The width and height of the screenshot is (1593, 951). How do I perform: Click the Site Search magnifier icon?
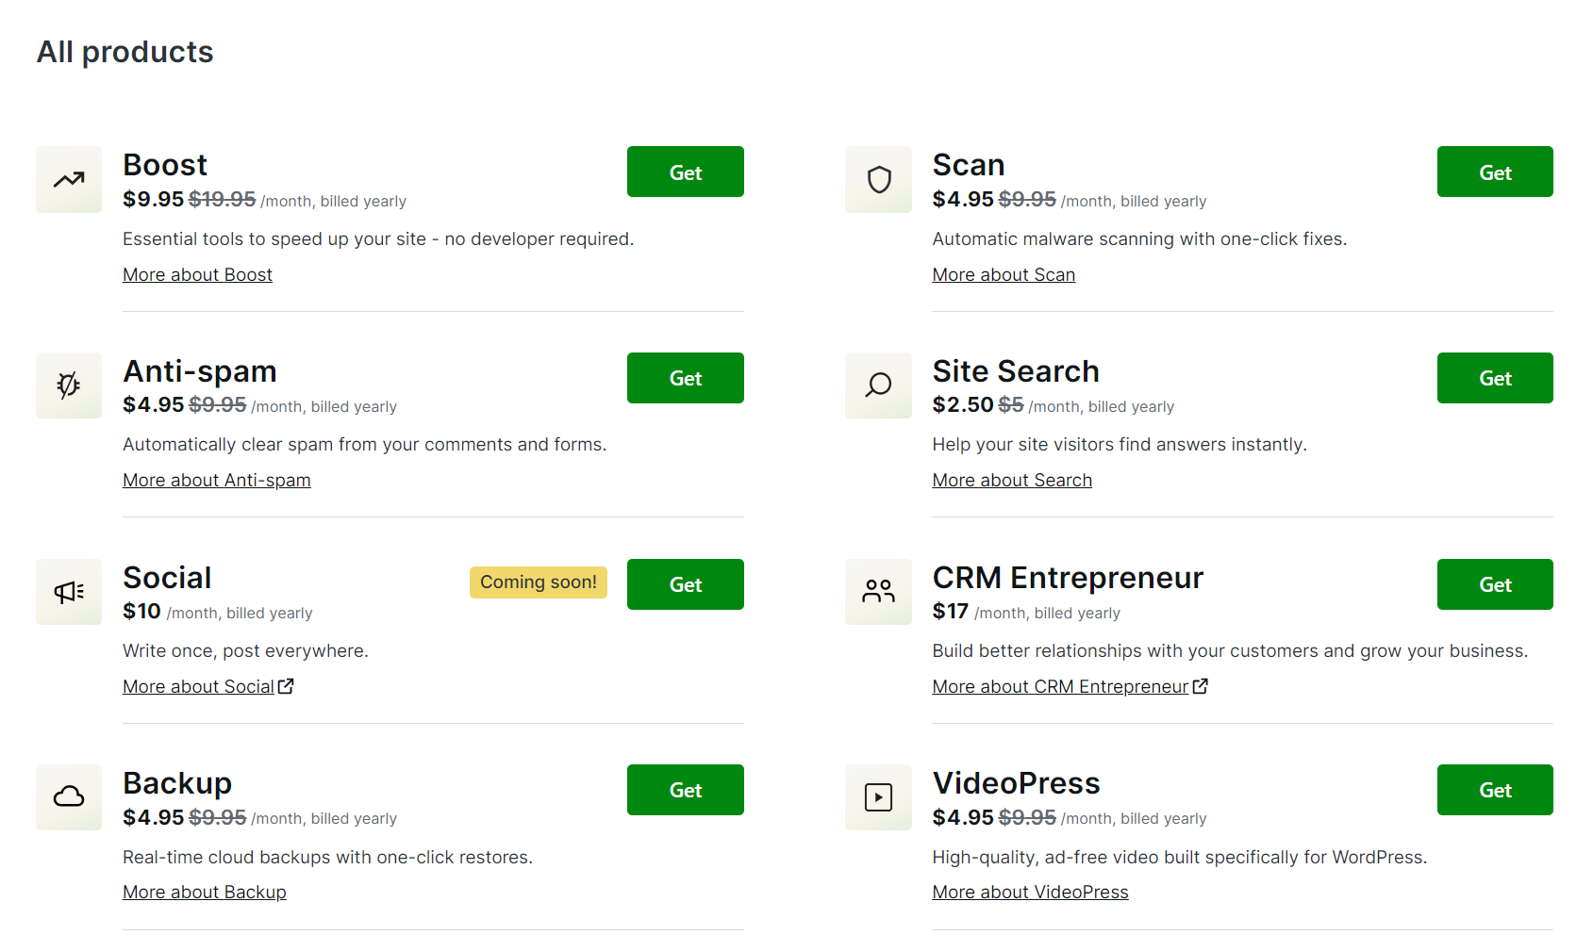878,385
